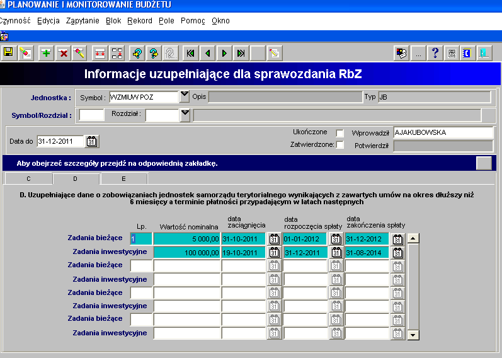Viewport: 502px width, 358px height.
Task: Click the previous record green arrow
Action: [x=207, y=53]
